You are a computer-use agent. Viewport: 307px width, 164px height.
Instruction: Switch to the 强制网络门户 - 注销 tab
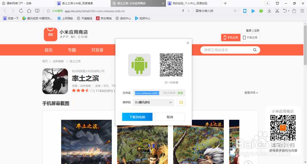28,3
